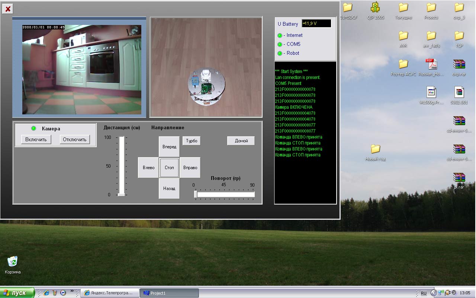Screen dimensions: 476x298
Task: Click the Поворот rotation slider track
Action: point(225,194)
